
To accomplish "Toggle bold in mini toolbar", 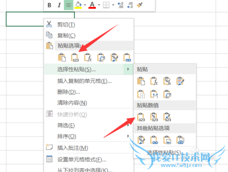I will [49, 5].
